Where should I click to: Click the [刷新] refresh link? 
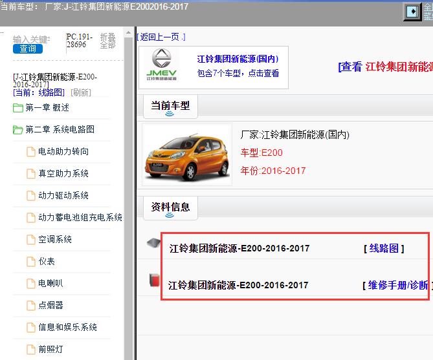pos(81,92)
